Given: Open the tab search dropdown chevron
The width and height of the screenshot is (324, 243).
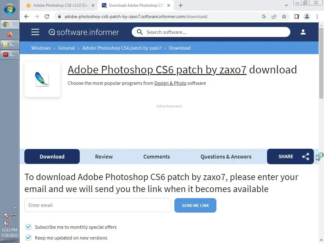Looking at the screenshot, I should pyautogui.click(x=286, y=5).
